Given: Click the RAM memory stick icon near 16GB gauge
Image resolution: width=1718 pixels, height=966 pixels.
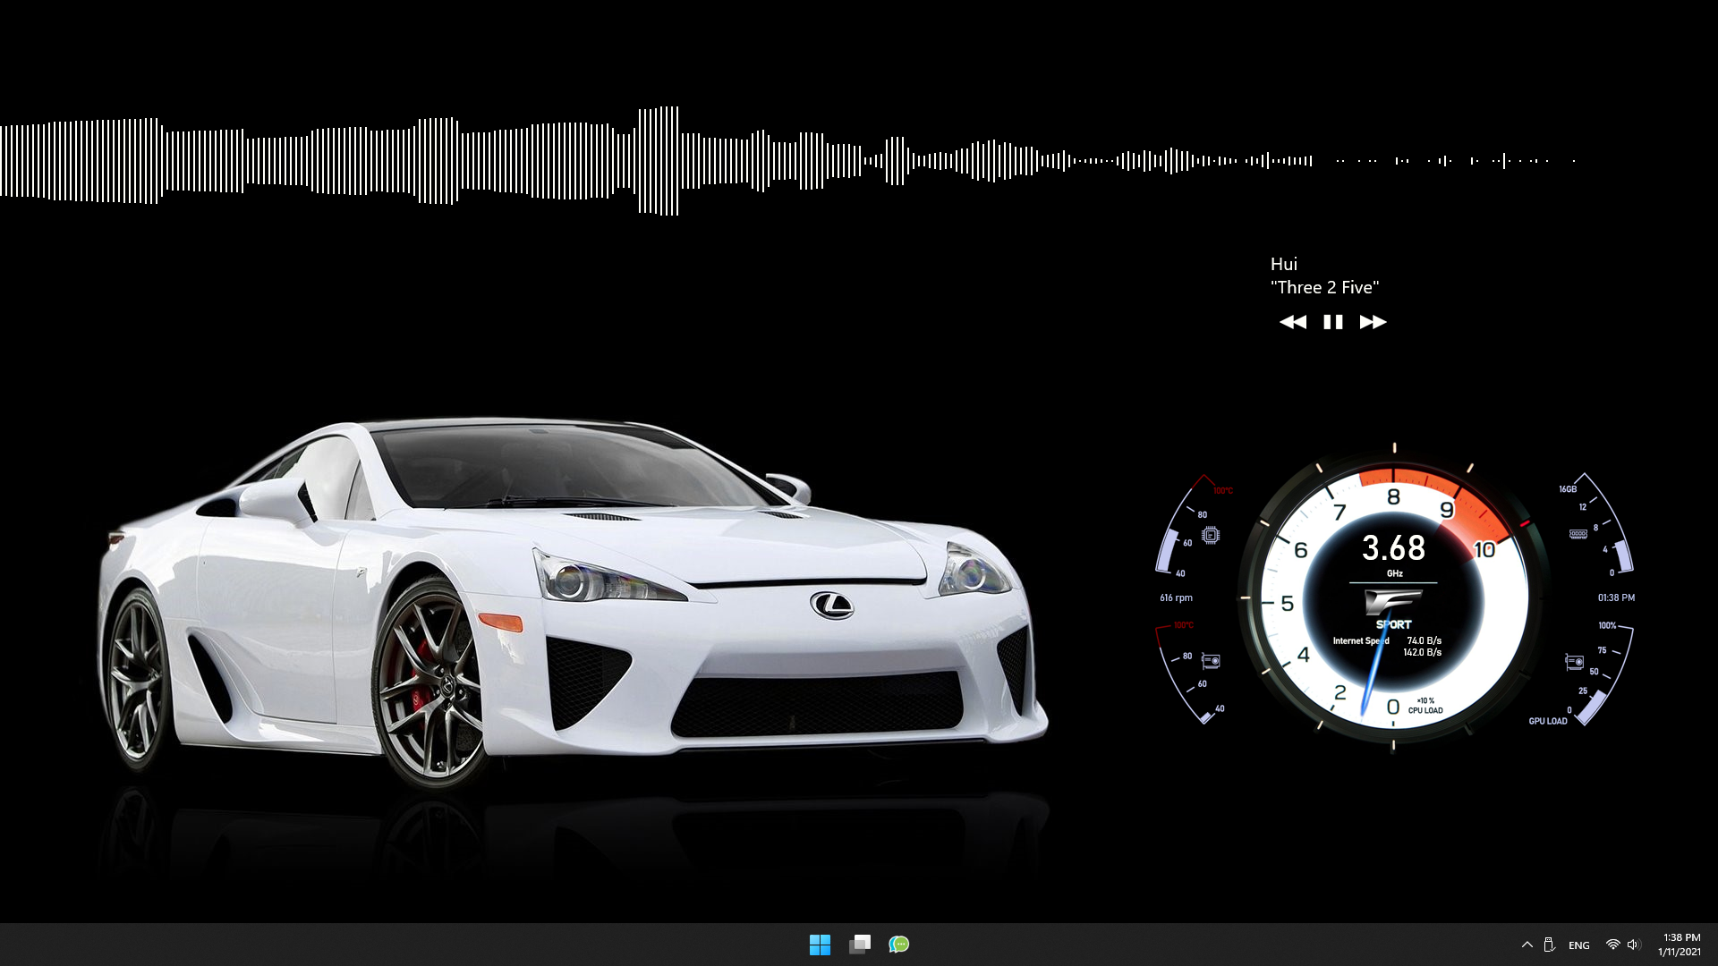Looking at the screenshot, I should (1578, 533).
